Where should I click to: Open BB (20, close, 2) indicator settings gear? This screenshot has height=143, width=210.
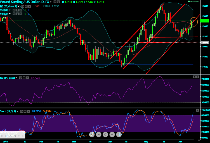26,6
